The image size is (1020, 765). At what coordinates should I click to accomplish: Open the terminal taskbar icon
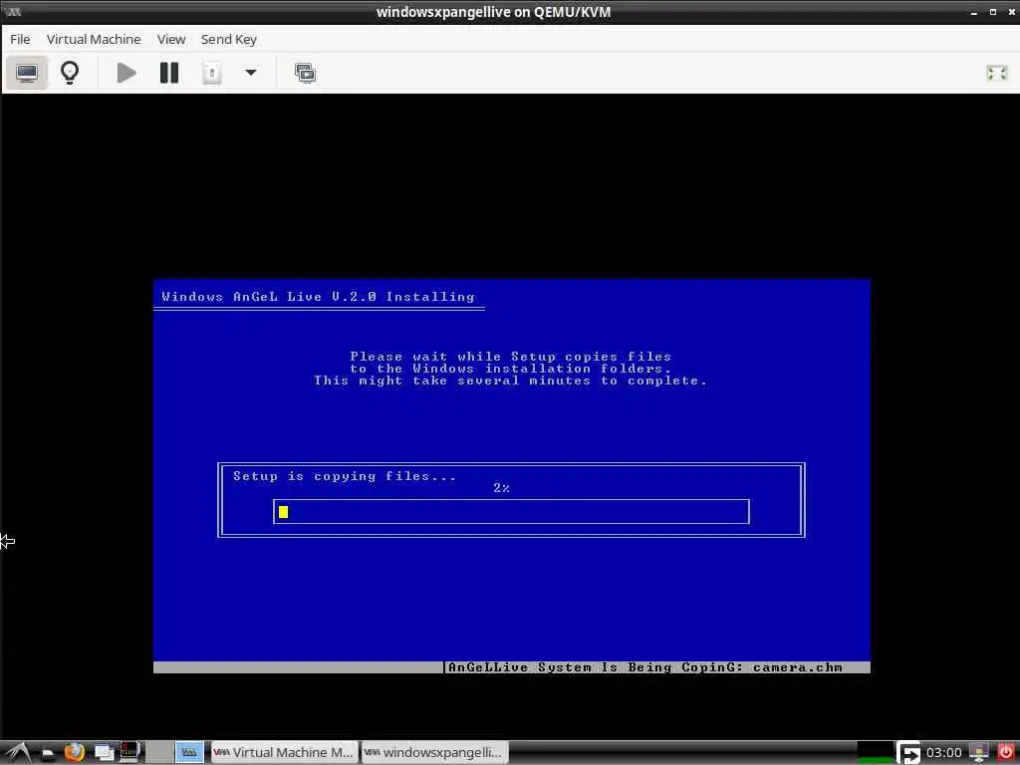tap(129, 752)
